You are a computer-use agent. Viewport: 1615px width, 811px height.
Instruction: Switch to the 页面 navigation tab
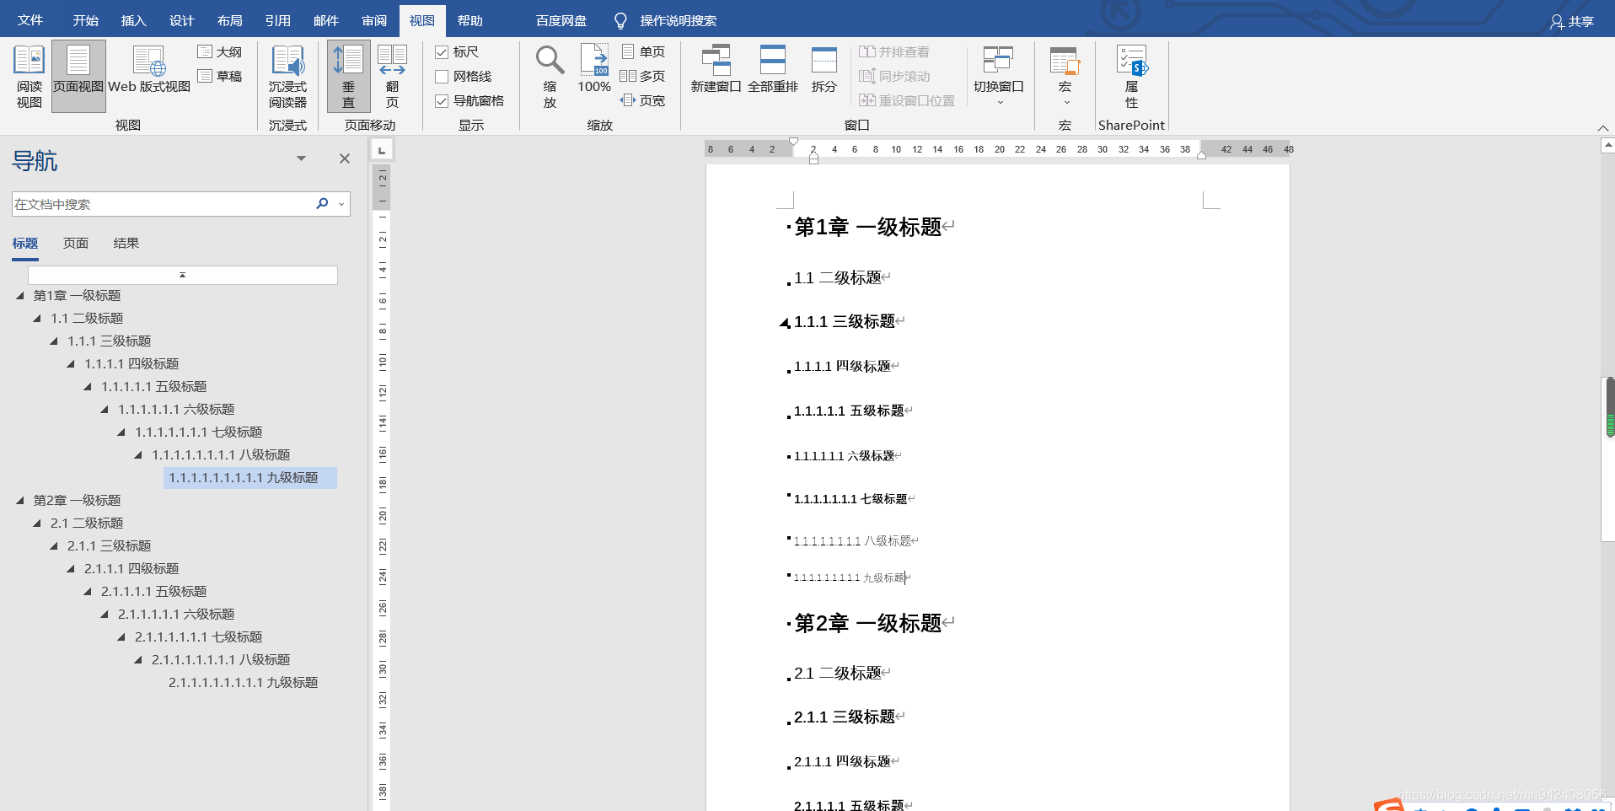coord(74,243)
